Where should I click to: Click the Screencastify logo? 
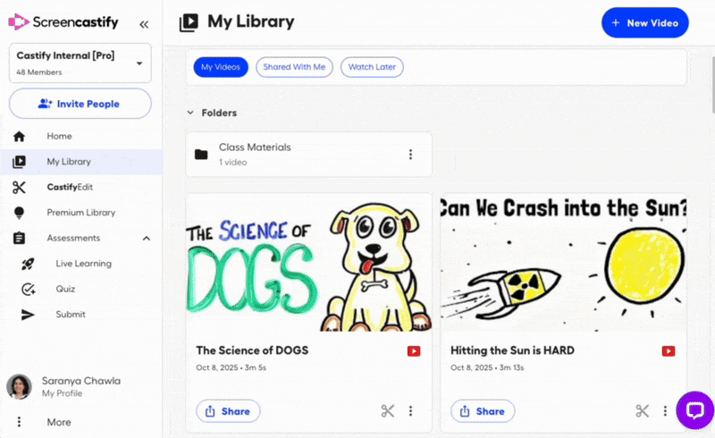click(63, 21)
